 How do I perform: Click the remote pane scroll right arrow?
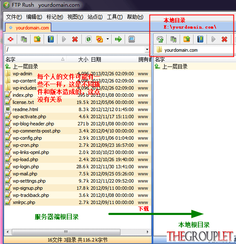(147, 232)
